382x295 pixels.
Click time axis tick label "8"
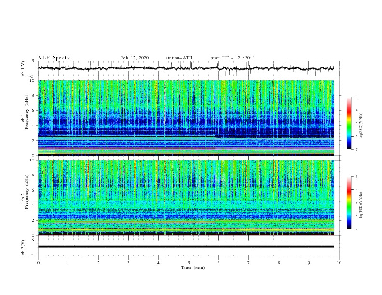tap(279, 263)
